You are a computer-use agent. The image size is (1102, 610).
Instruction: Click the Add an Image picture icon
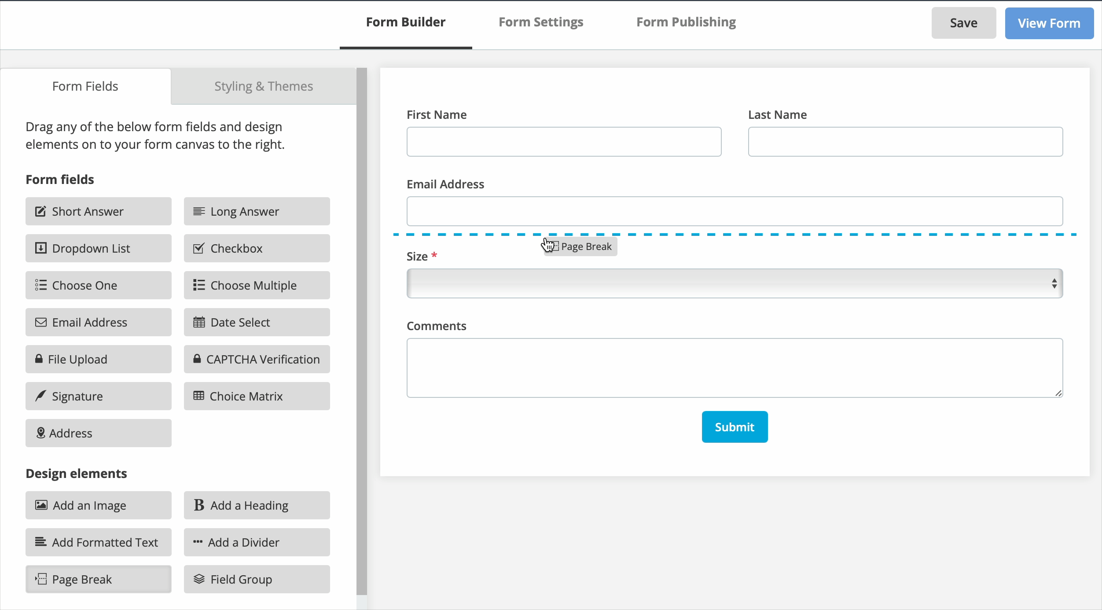click(41, 505)
